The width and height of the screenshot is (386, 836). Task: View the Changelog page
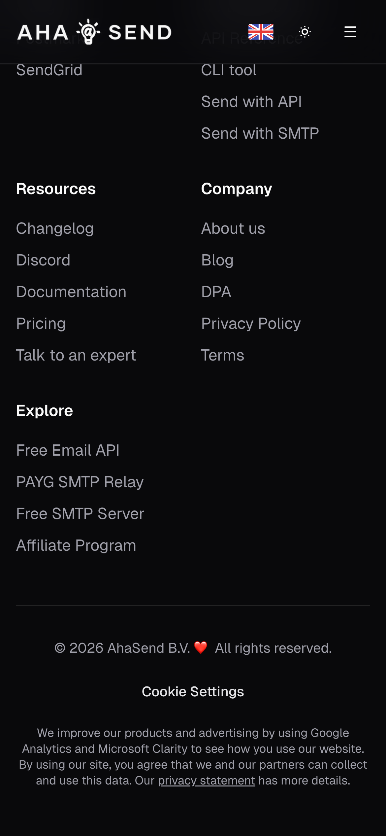point(55,228)
